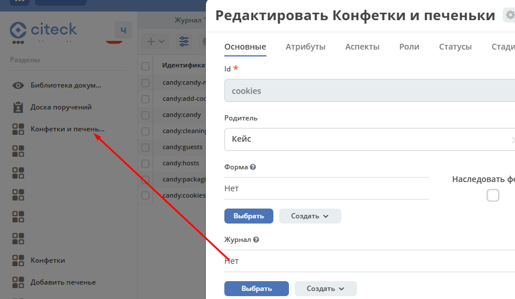Open the Роли tab
Screen dimensions: 515x299
click(409, 47)
